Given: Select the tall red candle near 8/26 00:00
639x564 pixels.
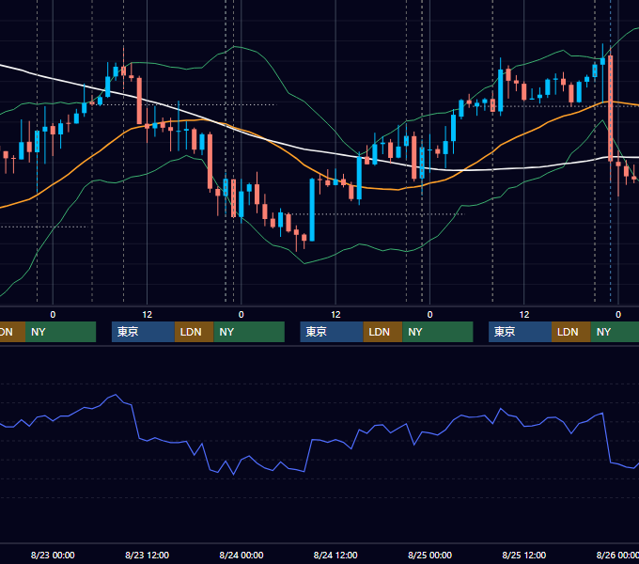Looking at the screenshot, I should pyautogui.click(x=611, y=108).
